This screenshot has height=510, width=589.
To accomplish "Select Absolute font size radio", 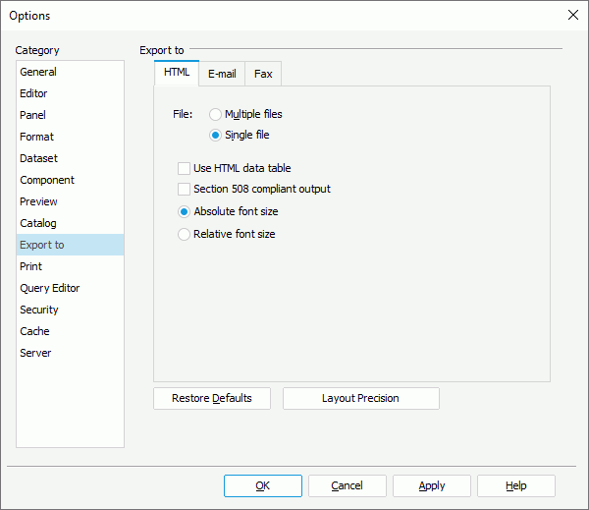I will 228,211.
